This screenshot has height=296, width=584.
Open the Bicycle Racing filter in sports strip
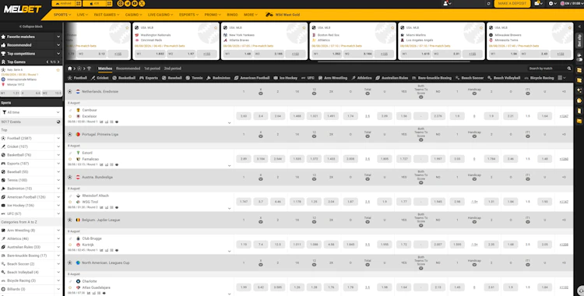[539, 78]
